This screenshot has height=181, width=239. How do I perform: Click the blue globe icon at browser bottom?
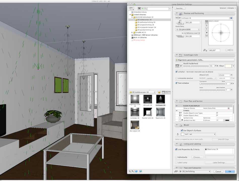point(136,171)
